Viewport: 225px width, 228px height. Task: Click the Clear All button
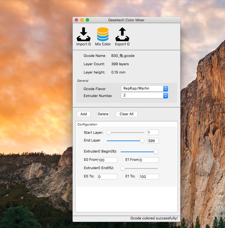click(126, 114)
